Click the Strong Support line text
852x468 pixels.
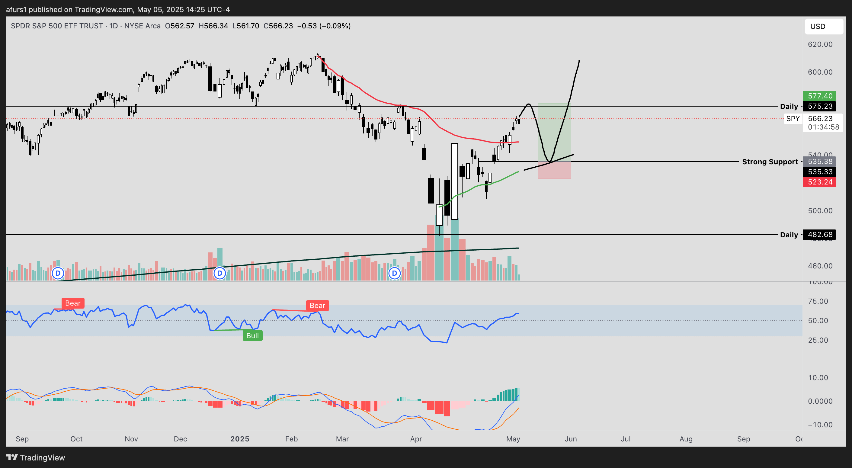(770, 162)
